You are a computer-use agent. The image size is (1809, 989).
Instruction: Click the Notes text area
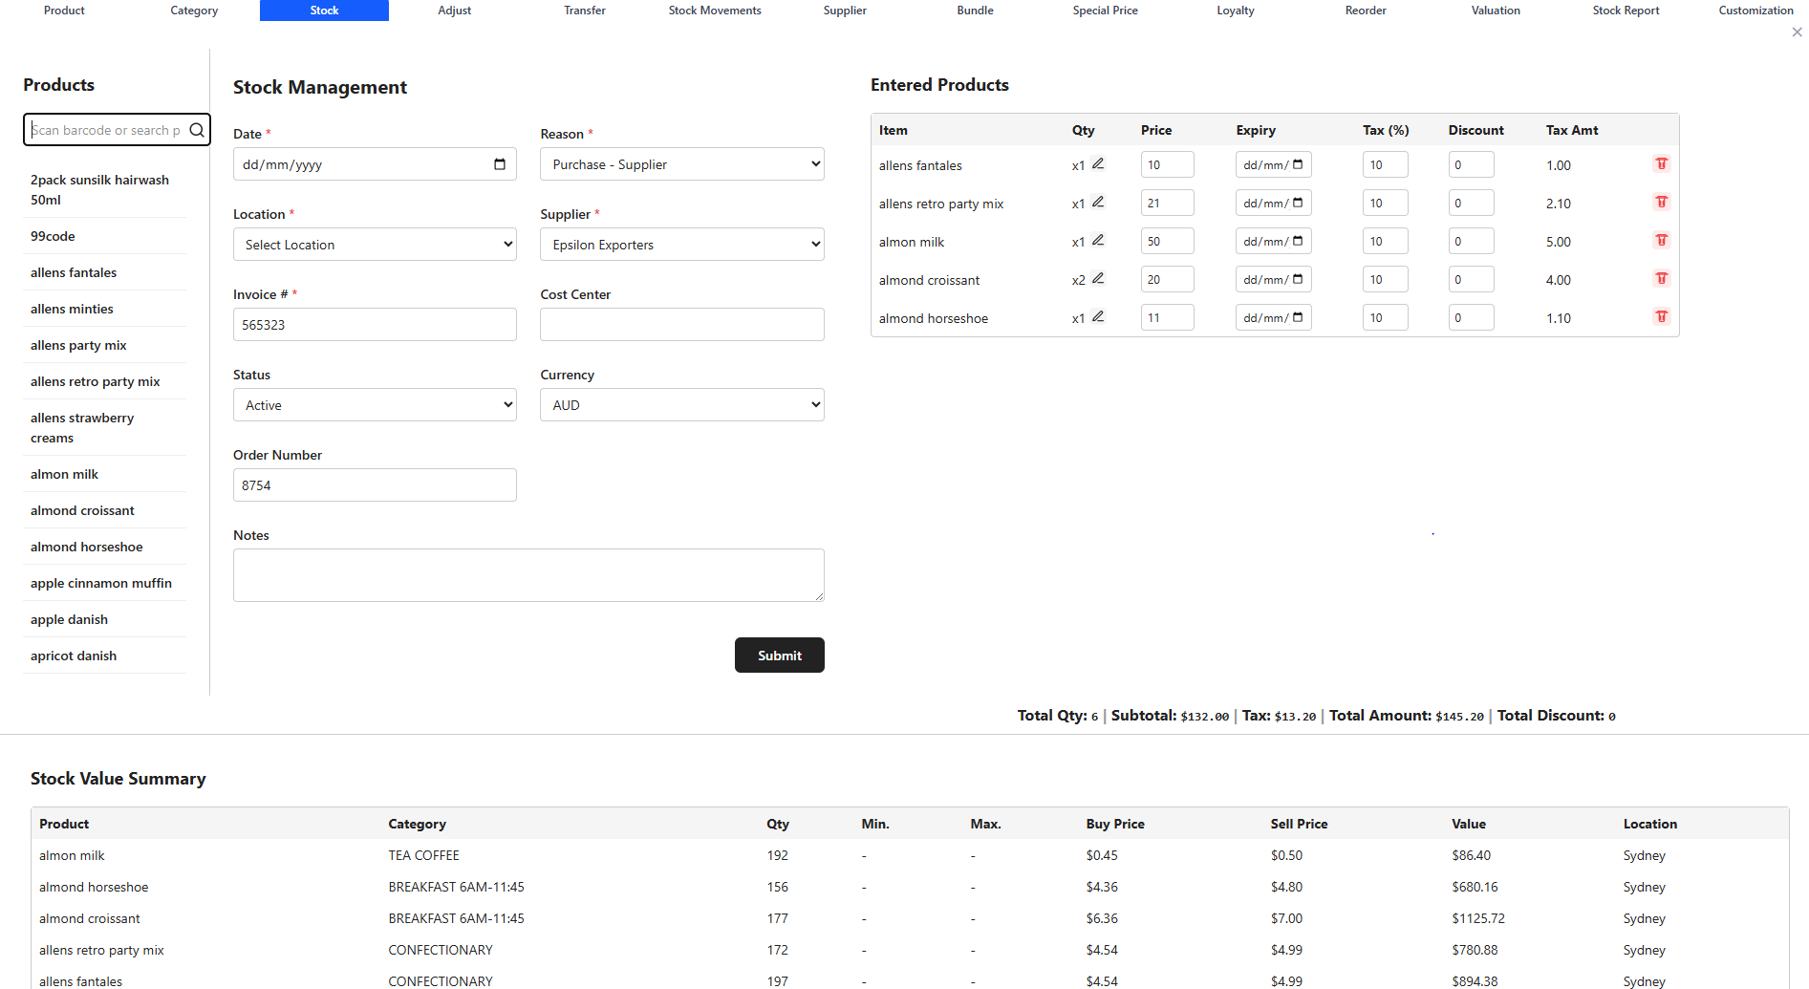coord(528,575)
